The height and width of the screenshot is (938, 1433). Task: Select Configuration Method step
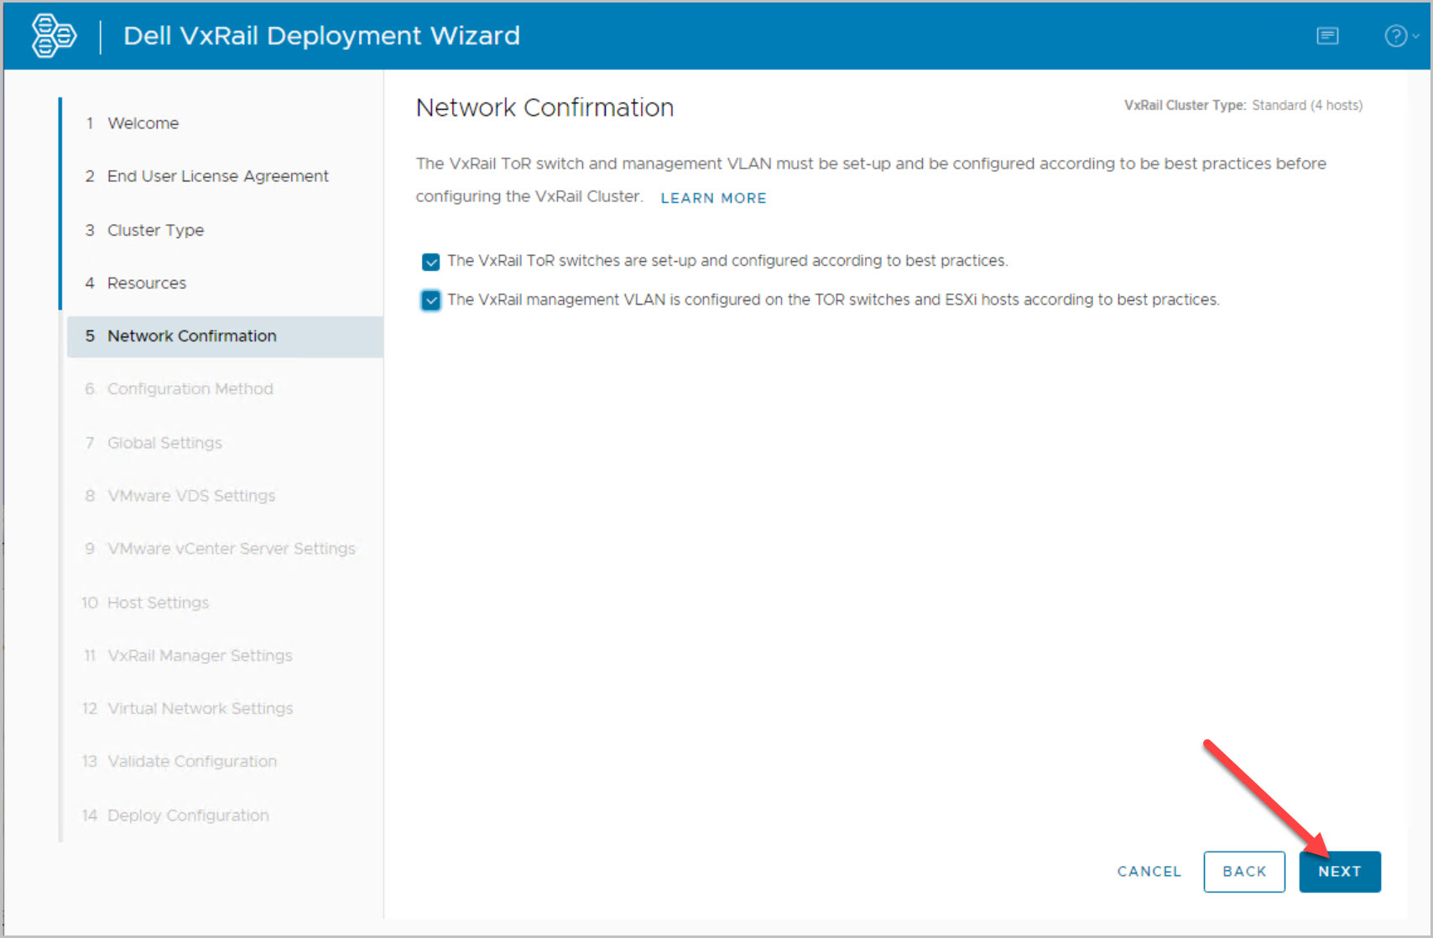(190, 389)
